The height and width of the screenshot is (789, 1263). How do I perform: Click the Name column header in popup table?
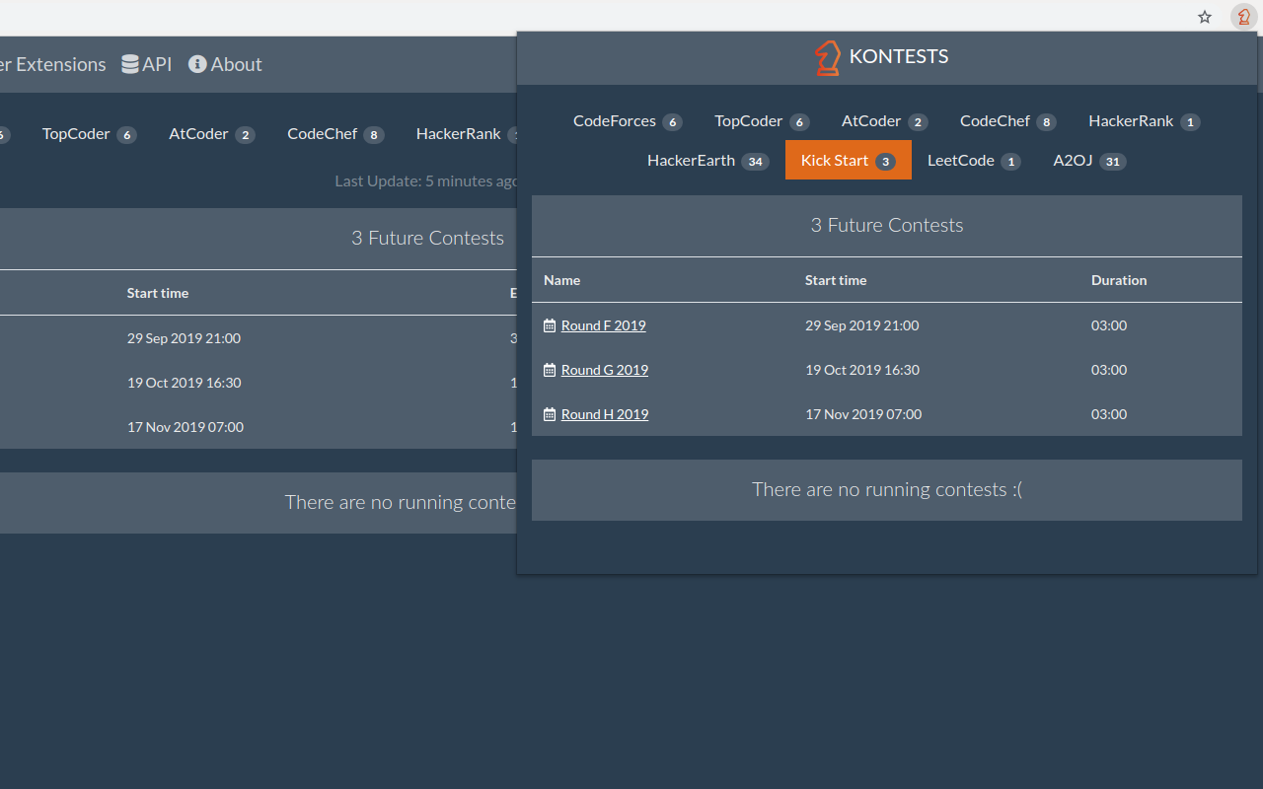(561, 280)
